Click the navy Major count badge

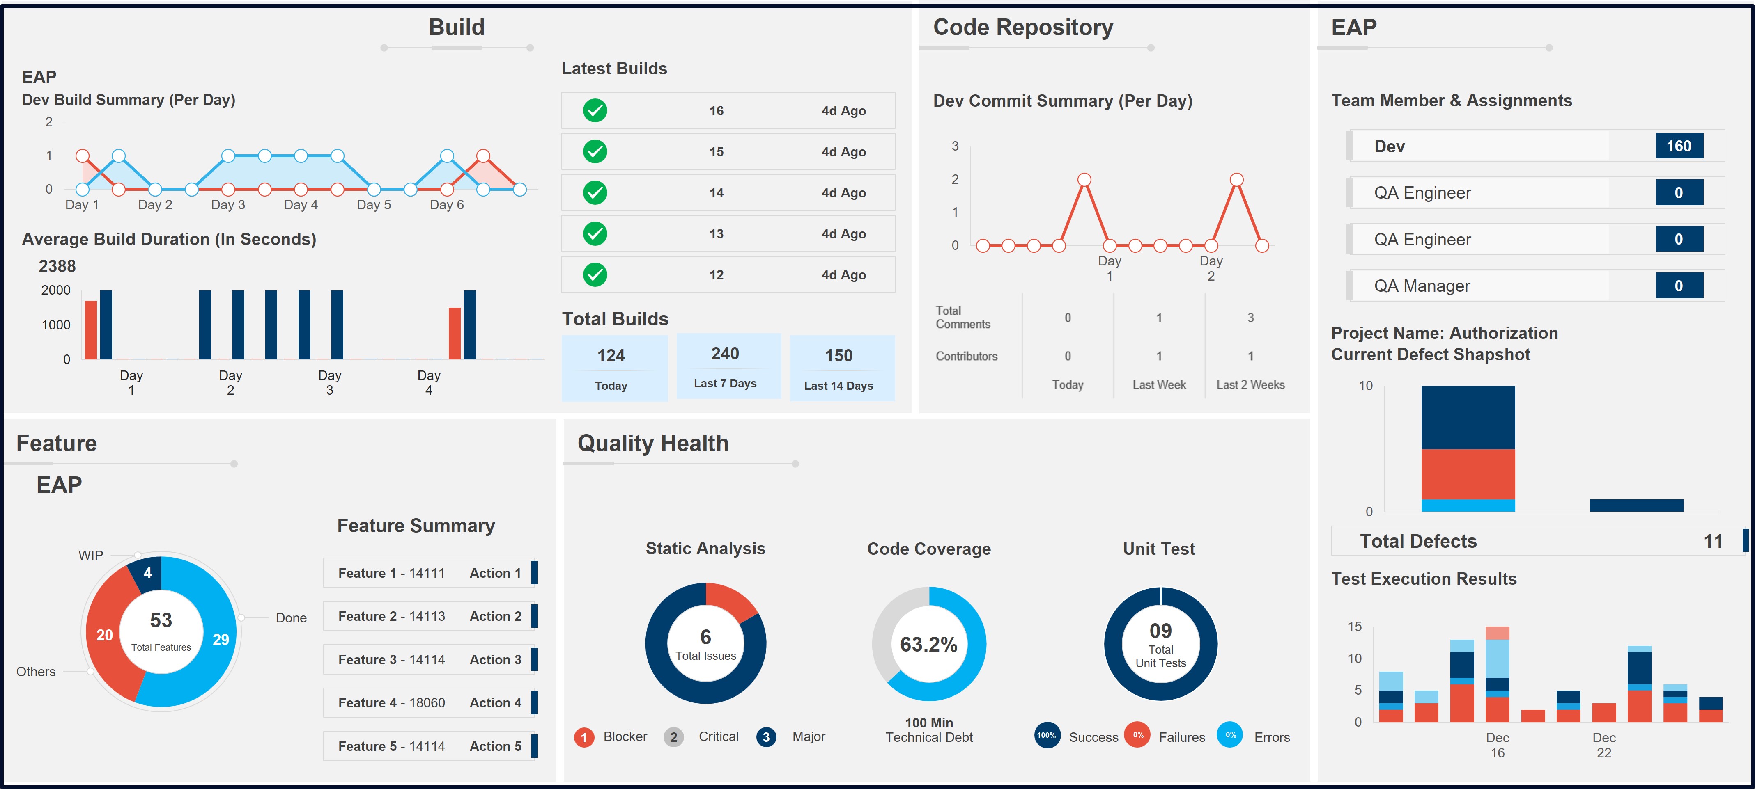tap(766, 737)
